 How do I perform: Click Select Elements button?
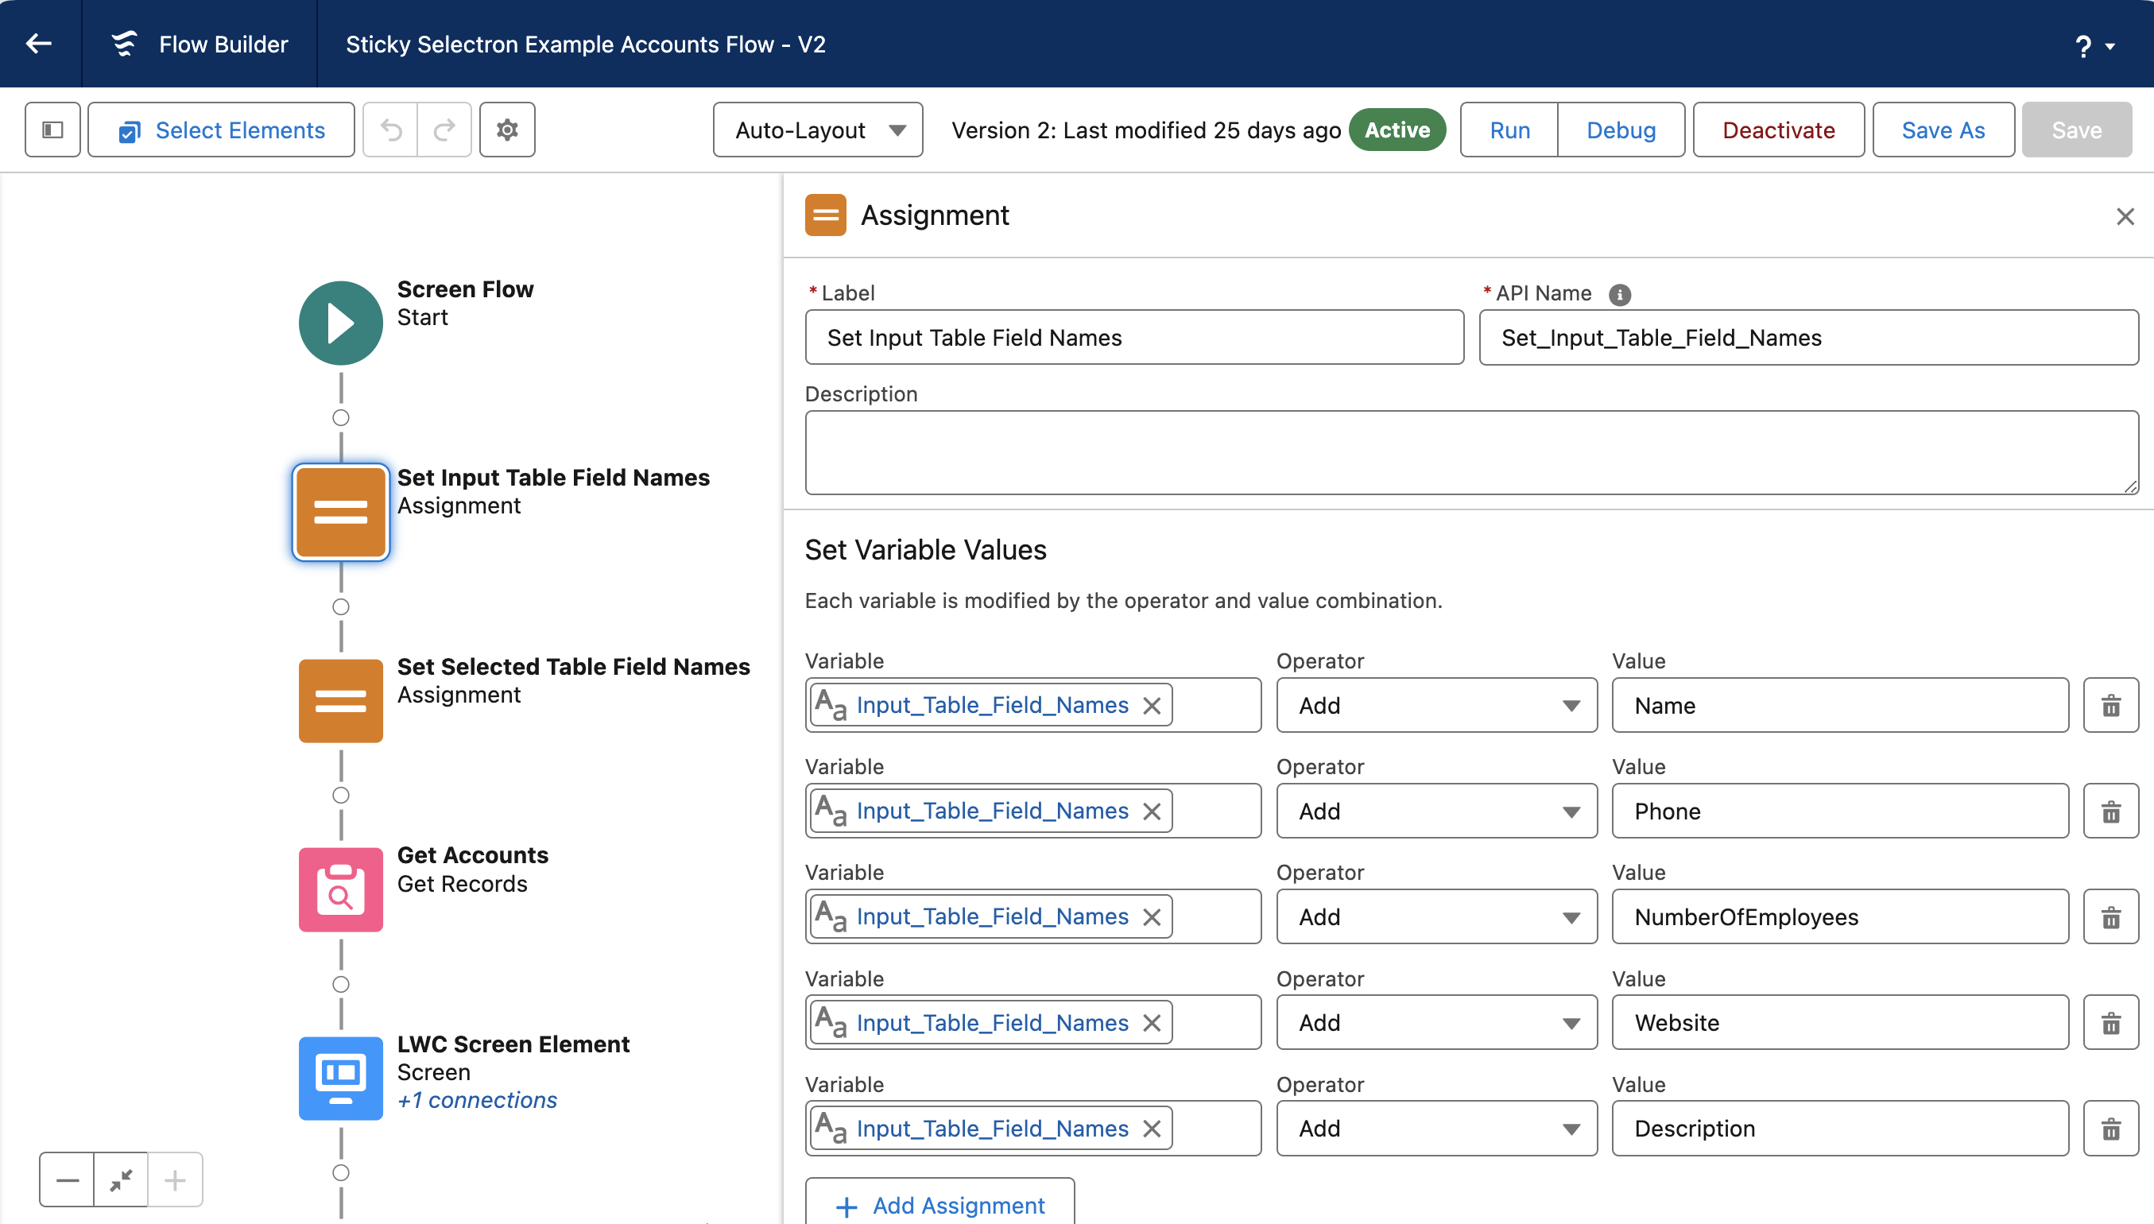[x=222, y=130]
